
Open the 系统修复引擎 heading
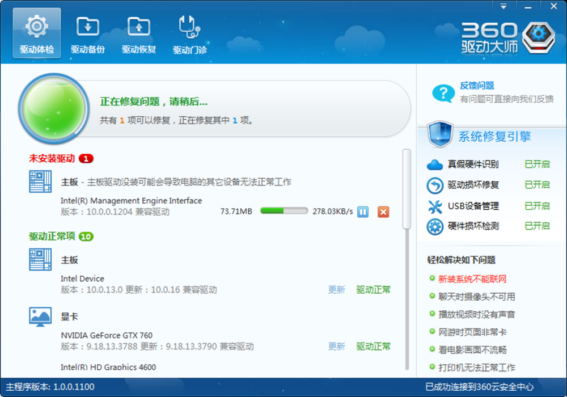(494, 137)
